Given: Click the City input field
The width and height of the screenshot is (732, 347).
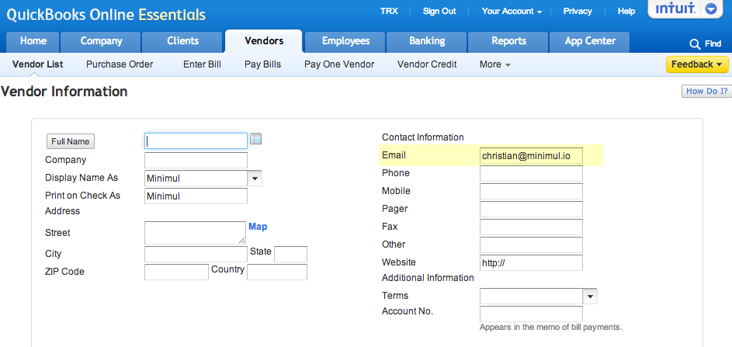Looking at the screenshot, I should pos(196,255).
